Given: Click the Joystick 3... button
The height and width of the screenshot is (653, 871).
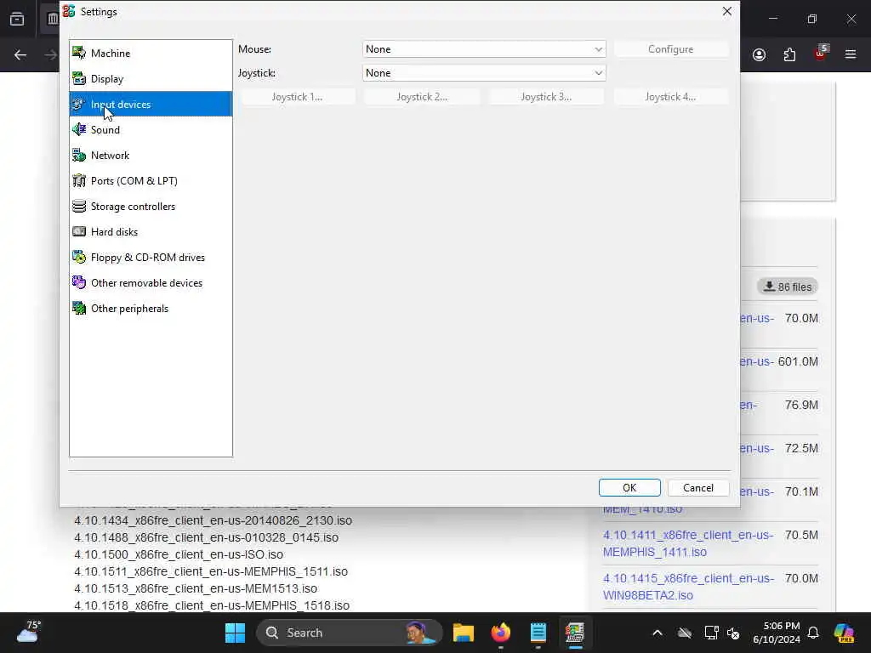Looking at the screenshot, I should (x=546, y=97).
